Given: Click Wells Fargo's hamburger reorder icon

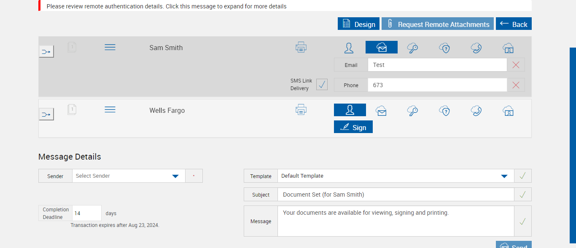Looking at the screenshot, I should (x=110, y=109).
